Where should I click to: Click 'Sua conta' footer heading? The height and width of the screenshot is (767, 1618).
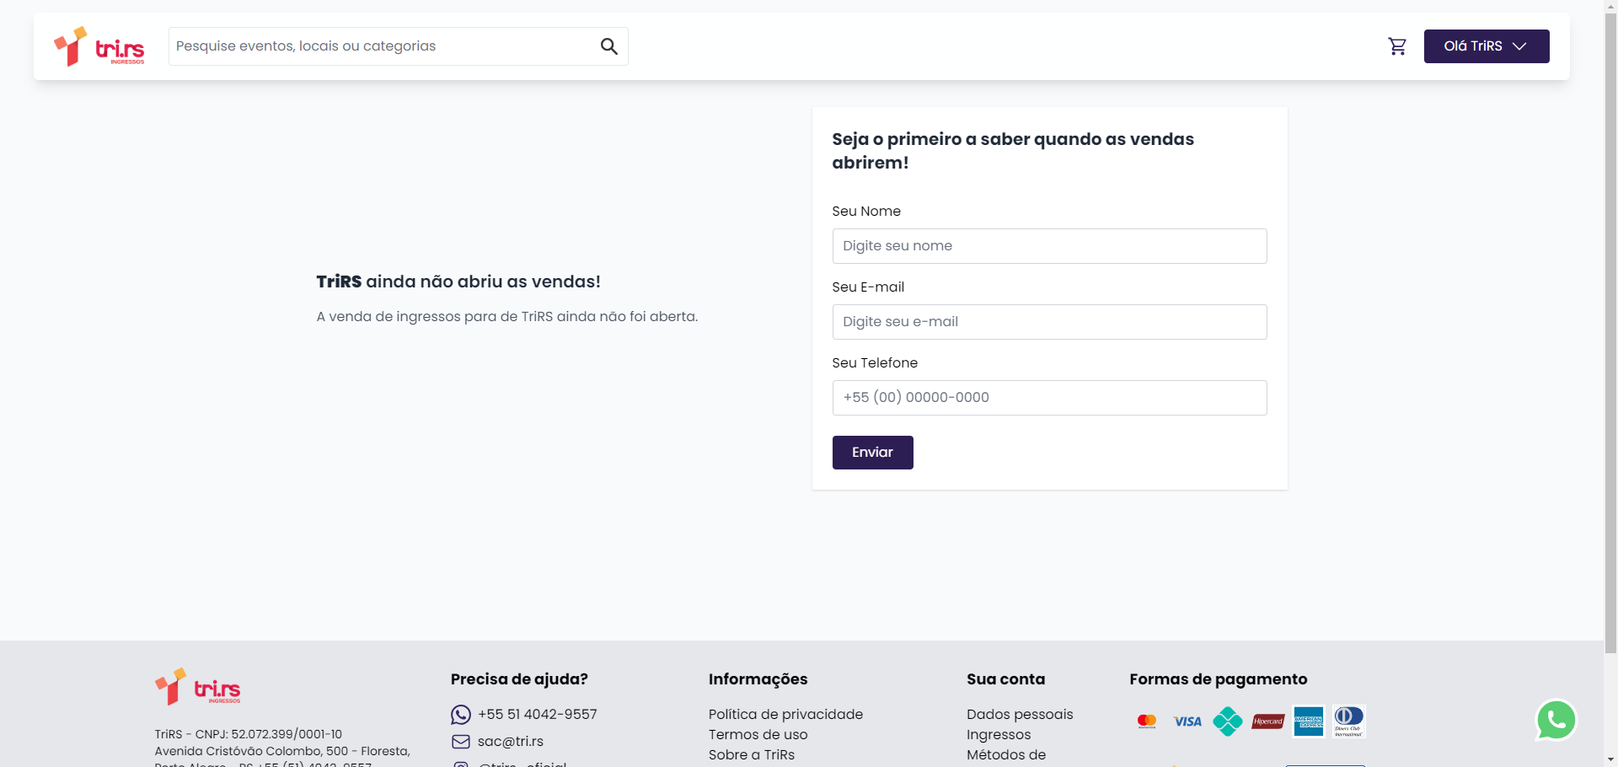pos(1005,679)
